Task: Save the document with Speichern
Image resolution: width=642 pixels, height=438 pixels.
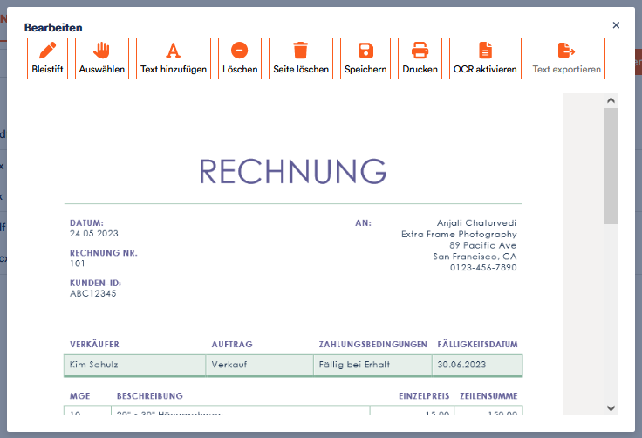Action: click(365, 58)
